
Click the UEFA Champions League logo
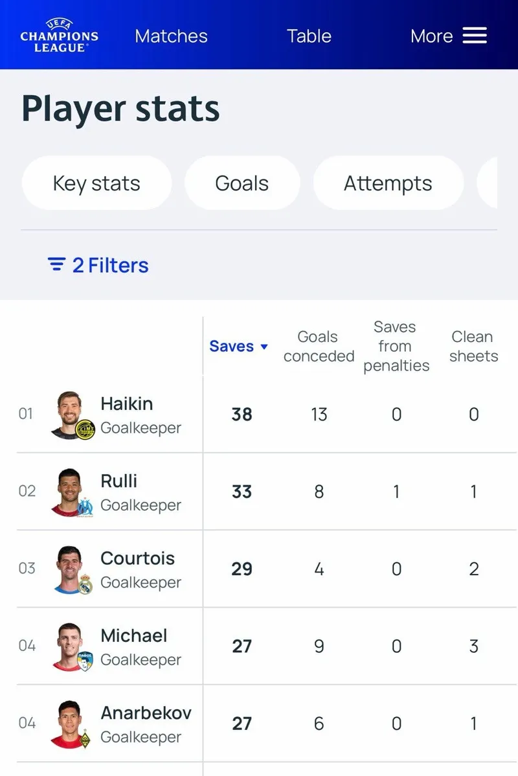59,36
